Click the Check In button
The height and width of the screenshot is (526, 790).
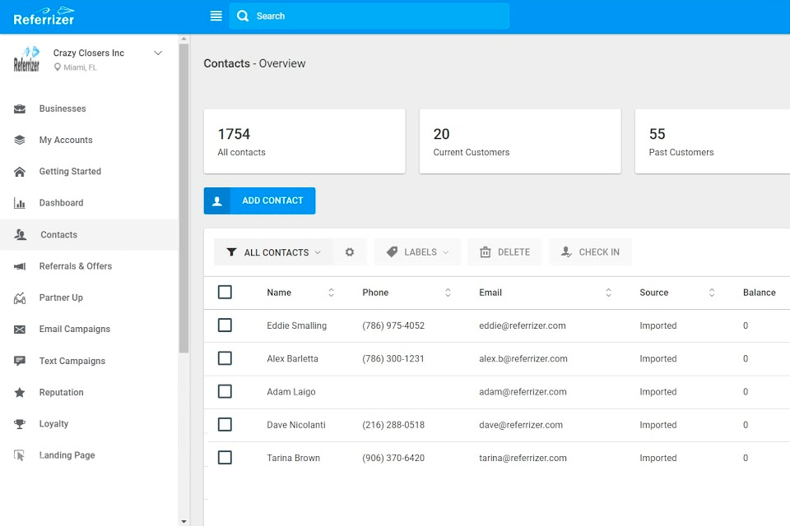[x=590, y=252]
